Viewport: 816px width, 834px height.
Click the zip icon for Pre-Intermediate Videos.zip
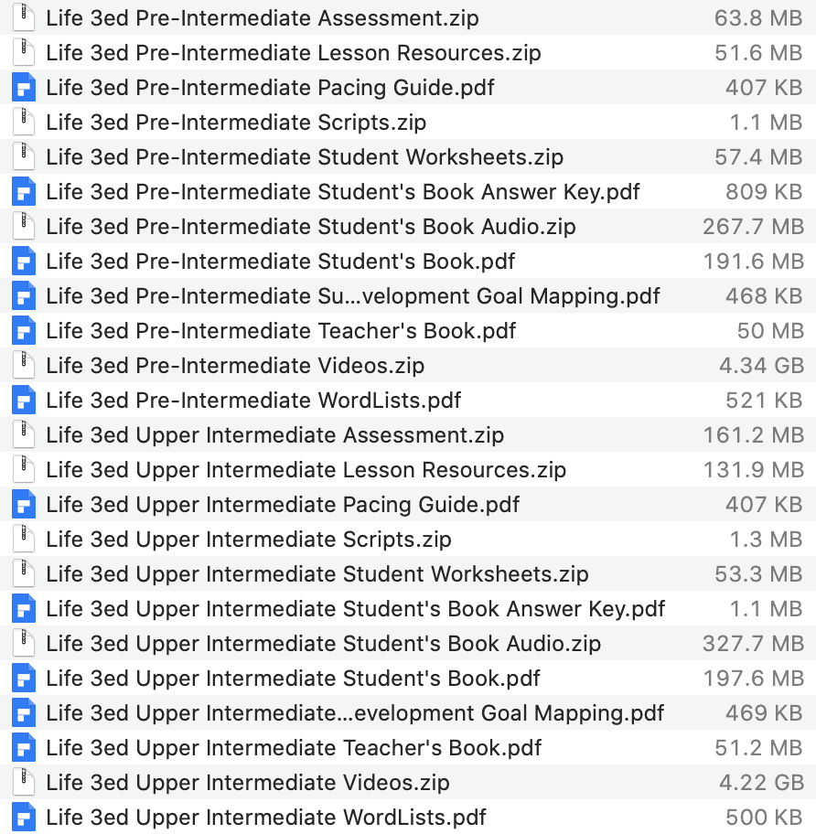[23, 366]
